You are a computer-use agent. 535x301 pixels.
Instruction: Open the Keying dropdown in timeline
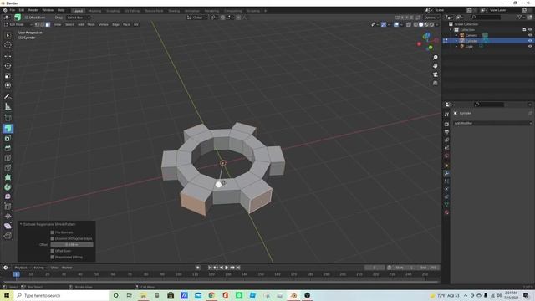[40, 268]
